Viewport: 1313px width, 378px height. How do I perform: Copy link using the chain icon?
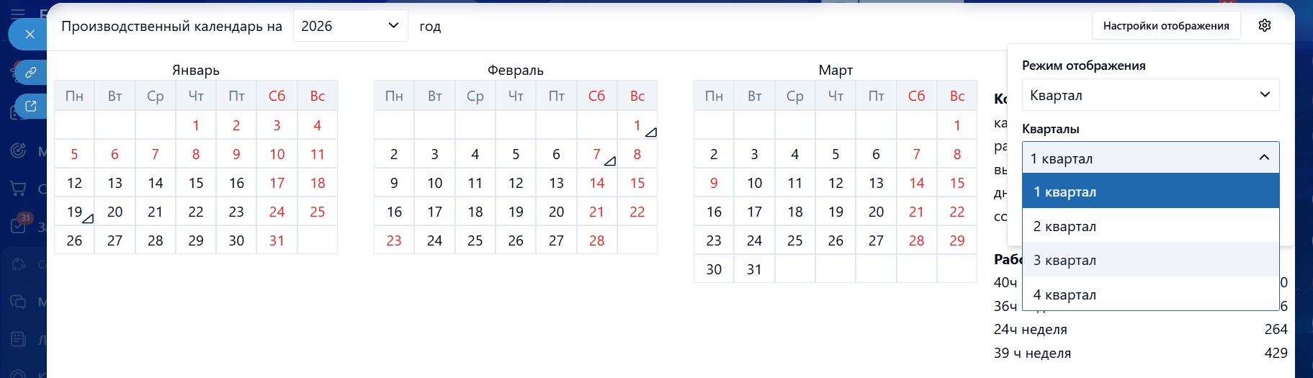[31, 73]
